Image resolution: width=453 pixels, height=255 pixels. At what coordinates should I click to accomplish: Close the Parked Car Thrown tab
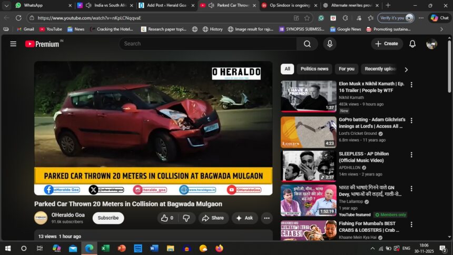(x=254, y=5)
